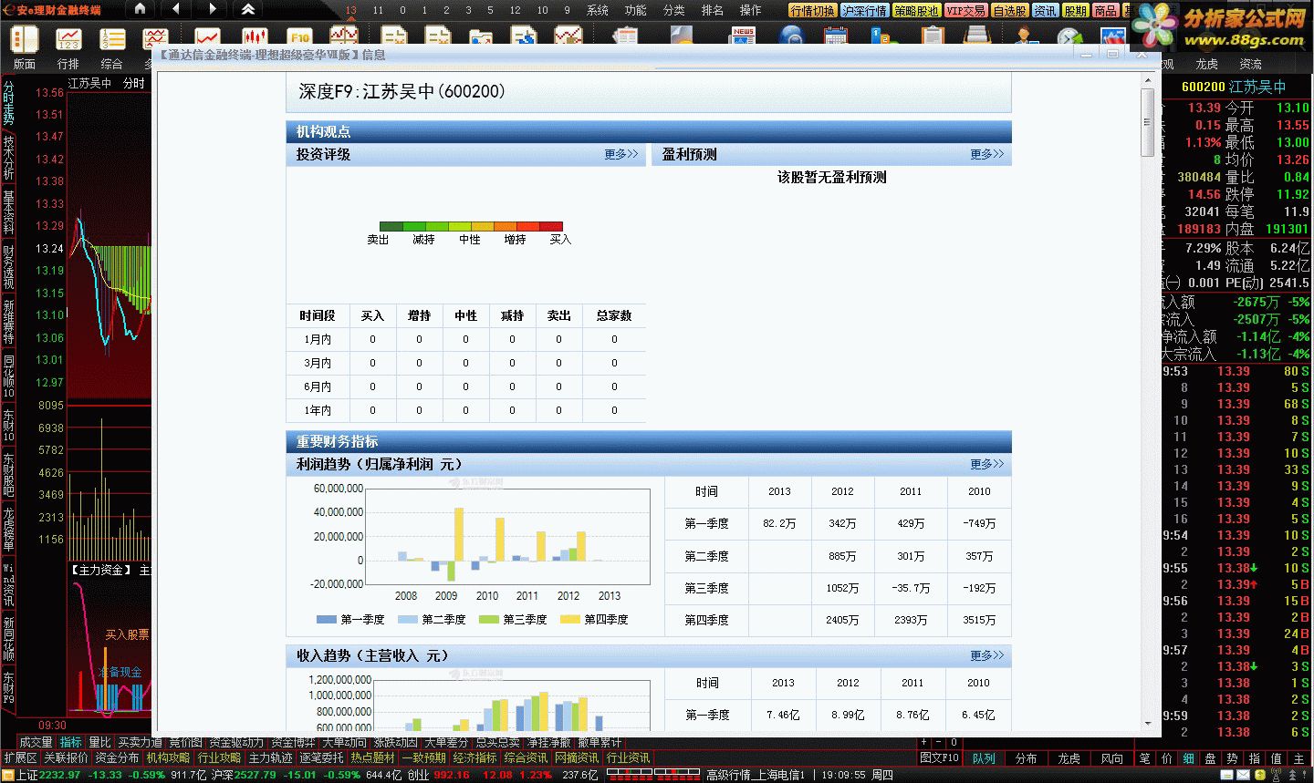Open the 功能 menu
The height and width of the screenshot is (783, 1314).
coord(636,10)
